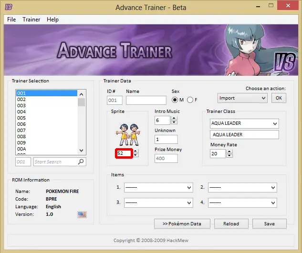The height and width of the screenshot is (253, 302).
Task: Open the Trainer Class AQUA LEADER dropdown
Action: 244,123
